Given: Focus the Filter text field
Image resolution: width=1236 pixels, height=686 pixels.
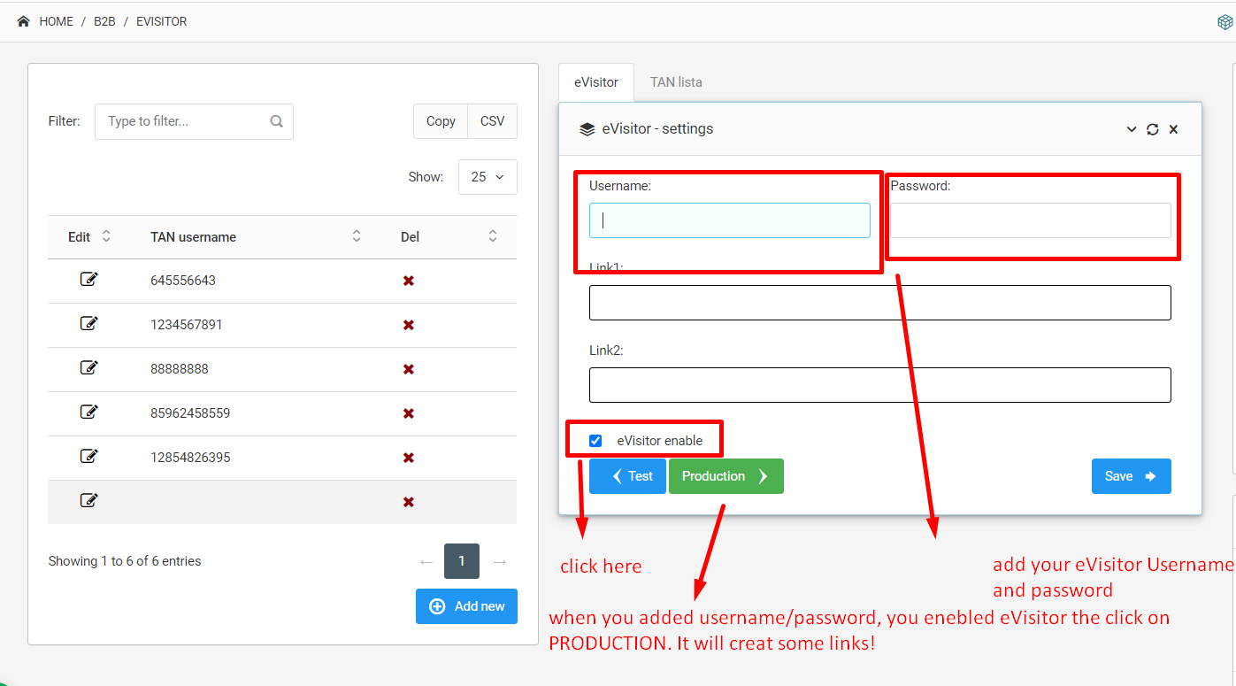Looking at the screenshot, I should [x=194, y=121].
